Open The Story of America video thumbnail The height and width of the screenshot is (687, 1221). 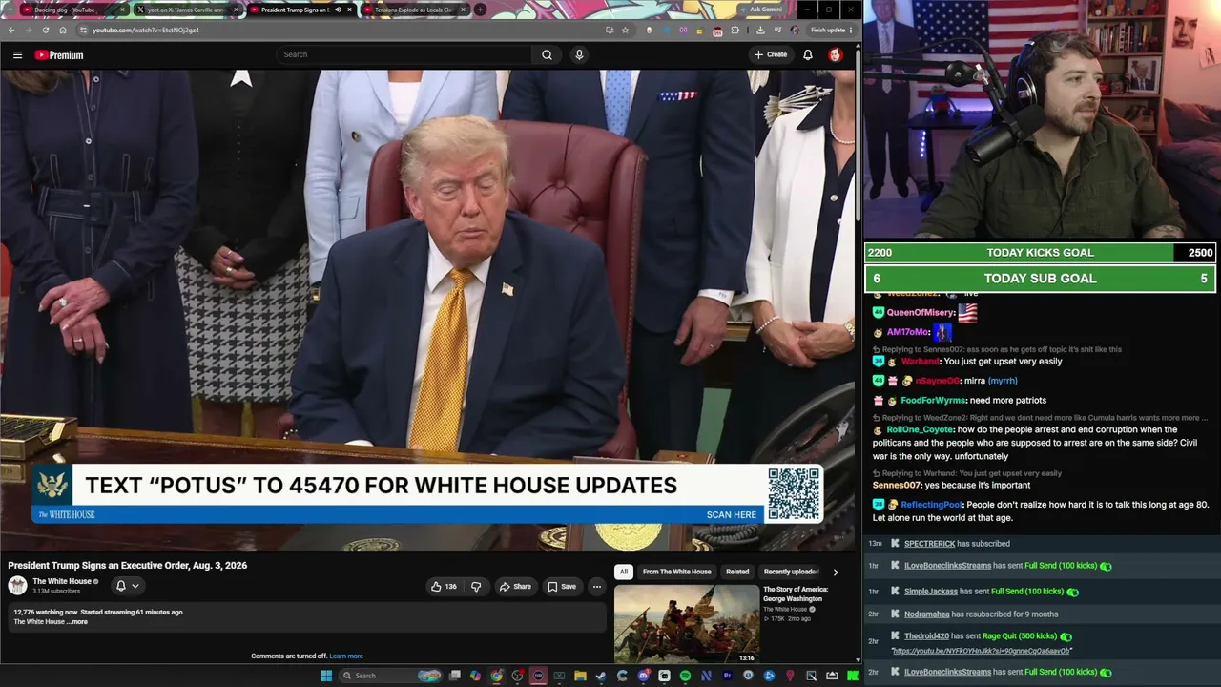coord(687,623)
